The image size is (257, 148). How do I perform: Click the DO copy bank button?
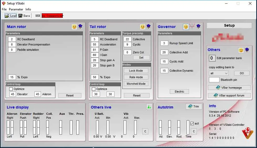[x=242, y=73]
